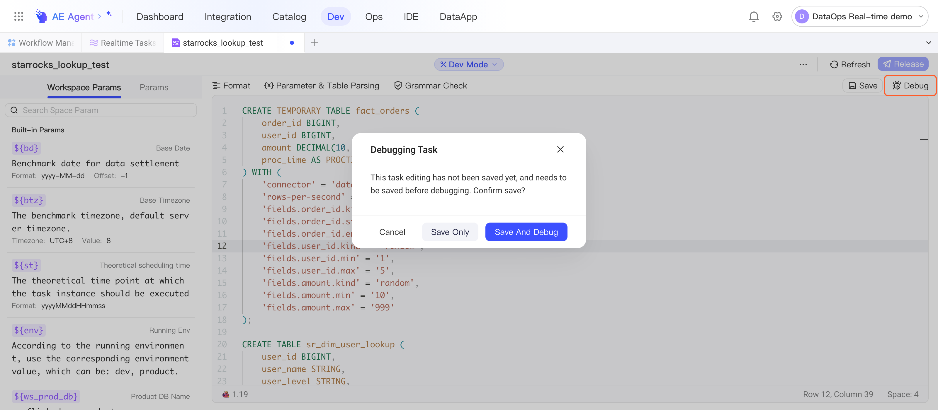Add a new tab with plus icon
The height and width of the screenshot is (410, 938).
pos(314,43)
